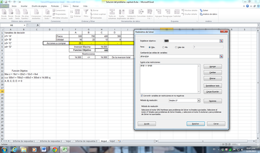The image size is (260, 153).
Task: Toggle Convertir variables sin restricciones checkbox
Action: (x=142, y=96)
